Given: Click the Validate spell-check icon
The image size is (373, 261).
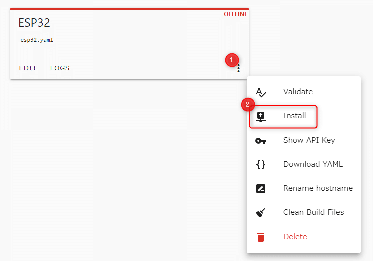Looking at the screenshot, I should 261,92.
